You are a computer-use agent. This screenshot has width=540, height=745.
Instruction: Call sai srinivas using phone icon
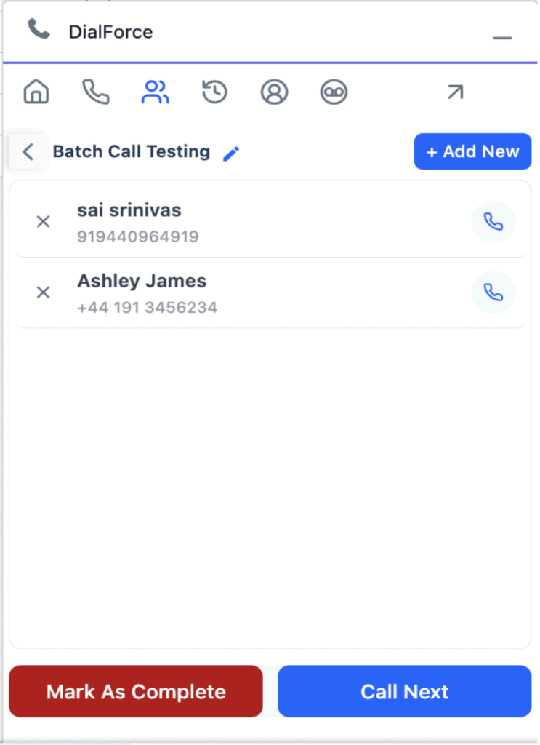[x=493, y=222]
